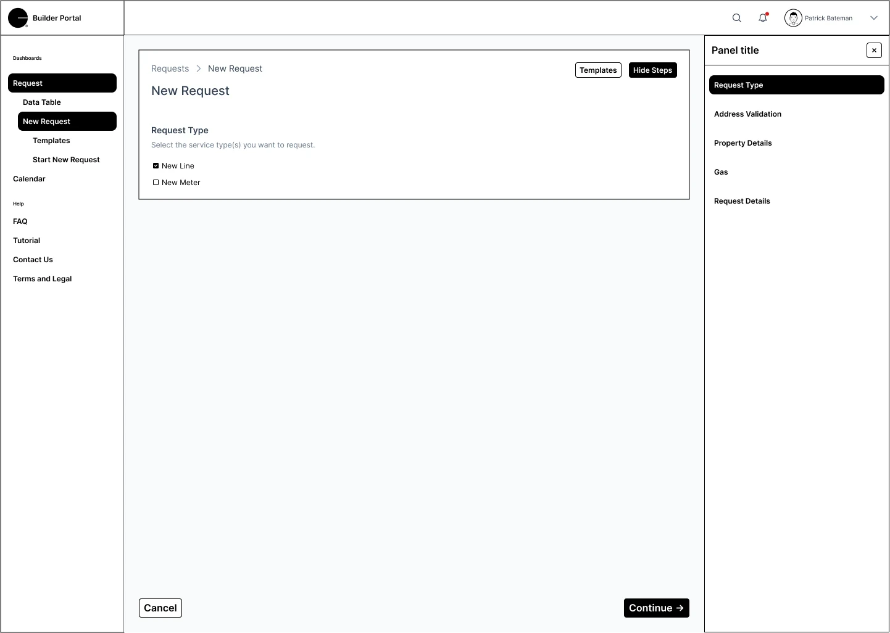Close the Panel title sidebar
Image resolution: width=890 pixels, height=633 pixels.
click(874, 50)
